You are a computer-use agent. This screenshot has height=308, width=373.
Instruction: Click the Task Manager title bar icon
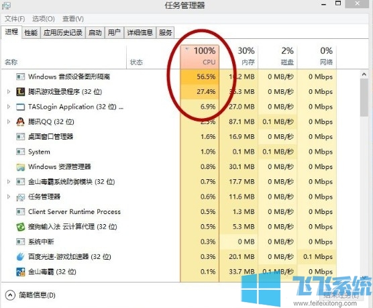coord(6,5)
